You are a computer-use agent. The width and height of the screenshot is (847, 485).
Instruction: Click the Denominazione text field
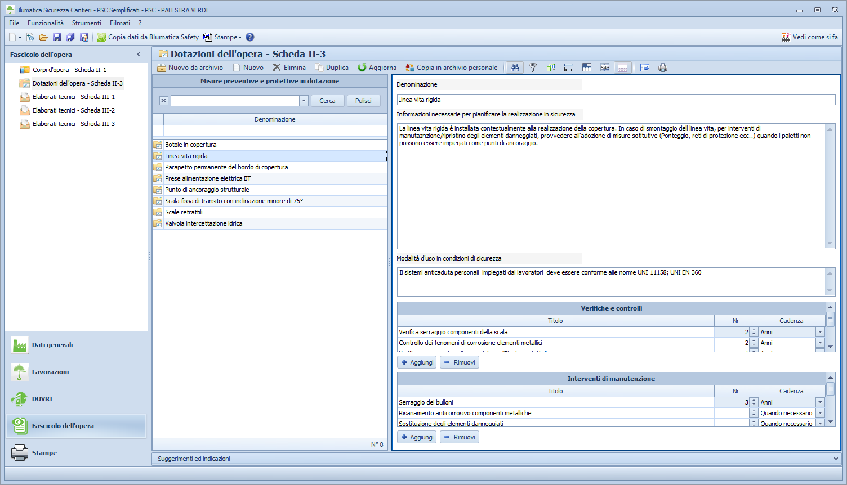pos(615,100)
